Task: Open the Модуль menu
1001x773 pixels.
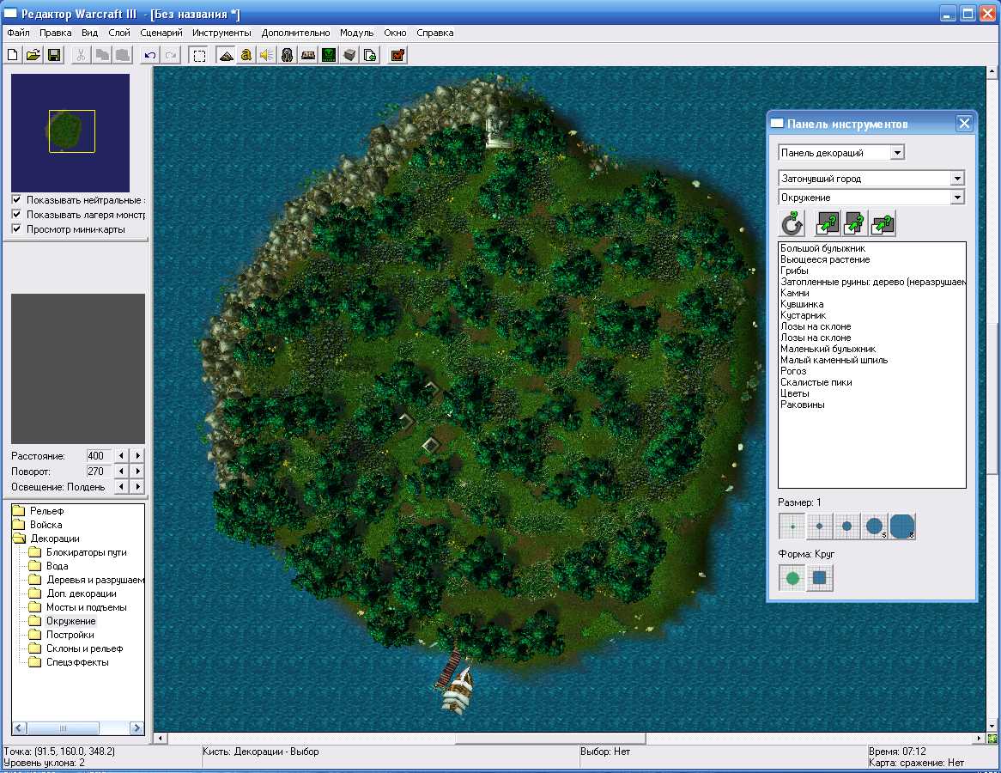Action: point(357,33)
